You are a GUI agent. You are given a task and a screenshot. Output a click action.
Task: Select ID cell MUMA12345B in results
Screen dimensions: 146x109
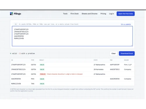tap(16, 84)
